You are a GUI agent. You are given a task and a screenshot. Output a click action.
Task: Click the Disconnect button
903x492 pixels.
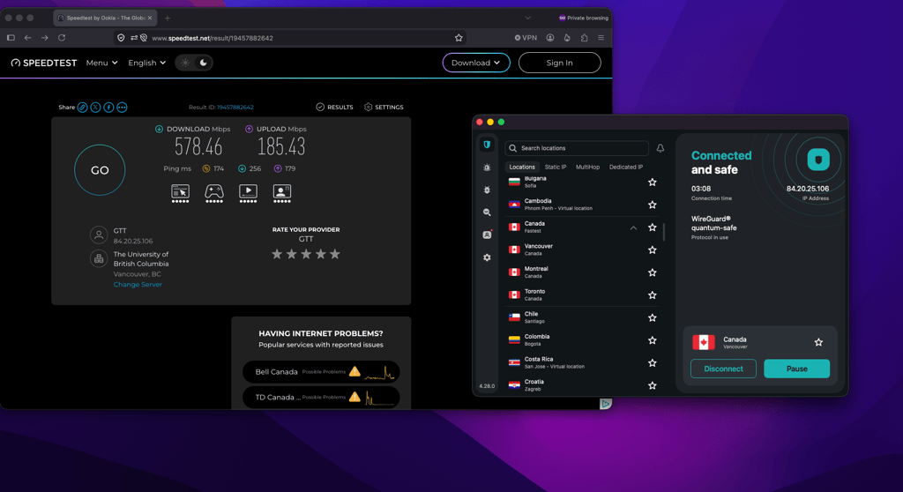coord(723,369)
